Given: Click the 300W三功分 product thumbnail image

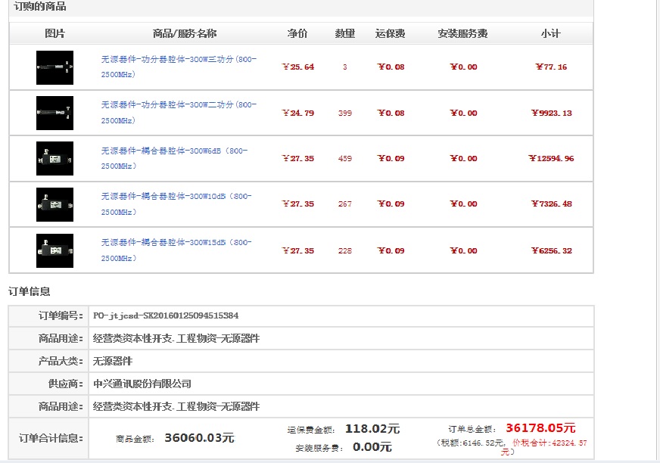Looking at the screenshot, I should point(54,67).
